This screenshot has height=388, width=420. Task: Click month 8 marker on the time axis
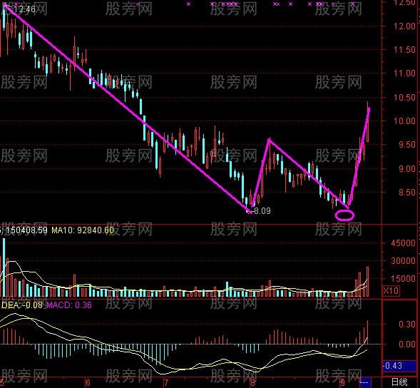252,382
